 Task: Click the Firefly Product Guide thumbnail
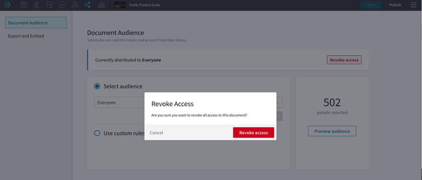120,5
